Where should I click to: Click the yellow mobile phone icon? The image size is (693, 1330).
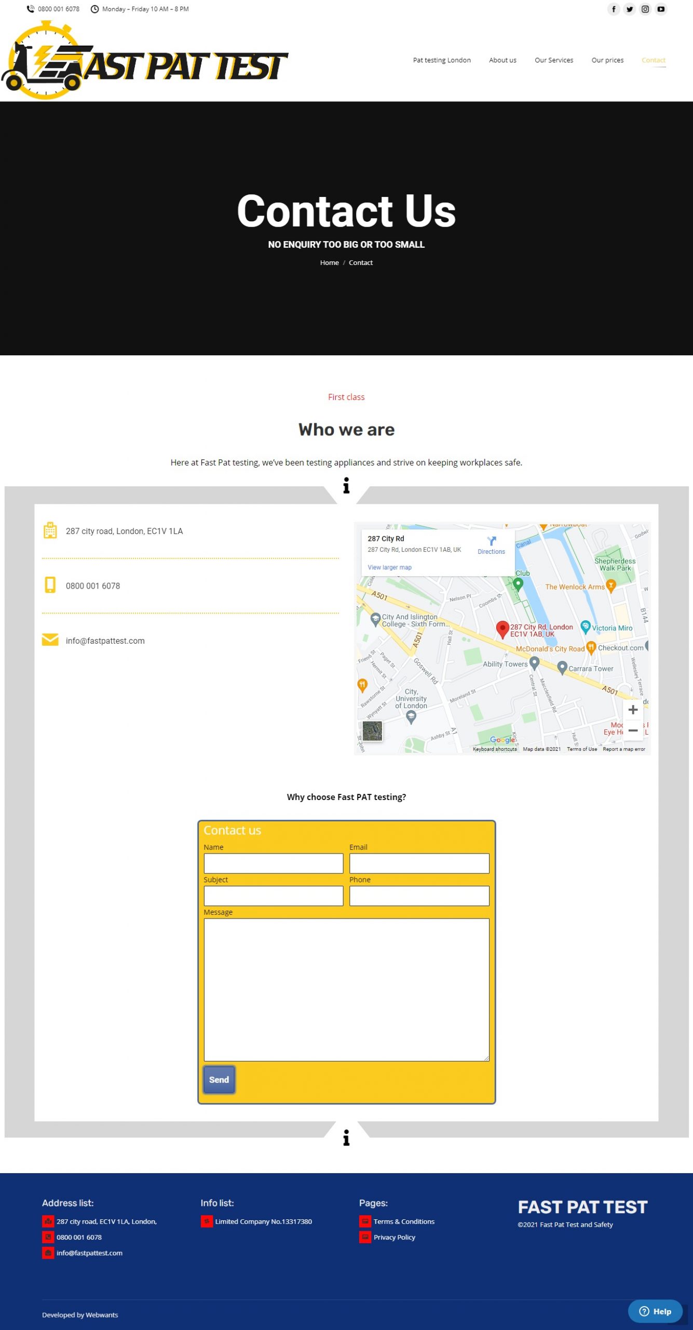pyautogui.click(x=50, y=585)
